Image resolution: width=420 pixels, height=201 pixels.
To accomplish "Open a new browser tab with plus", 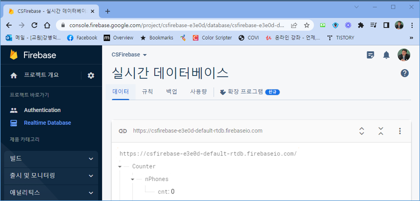I will click(x=108, y=11).
